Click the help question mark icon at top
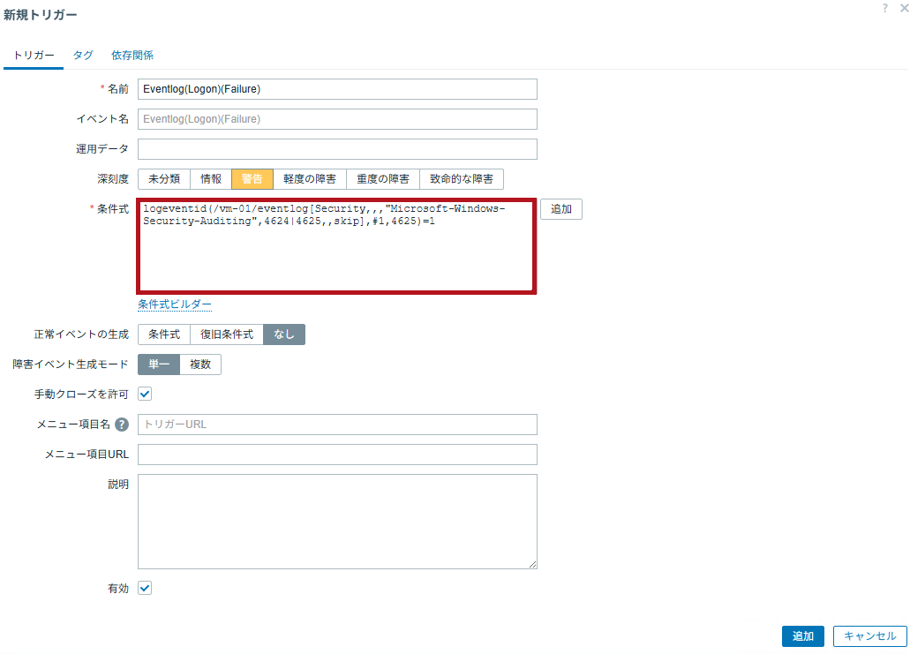The width and height of the screenshot is (910, 654). [884, 8]
